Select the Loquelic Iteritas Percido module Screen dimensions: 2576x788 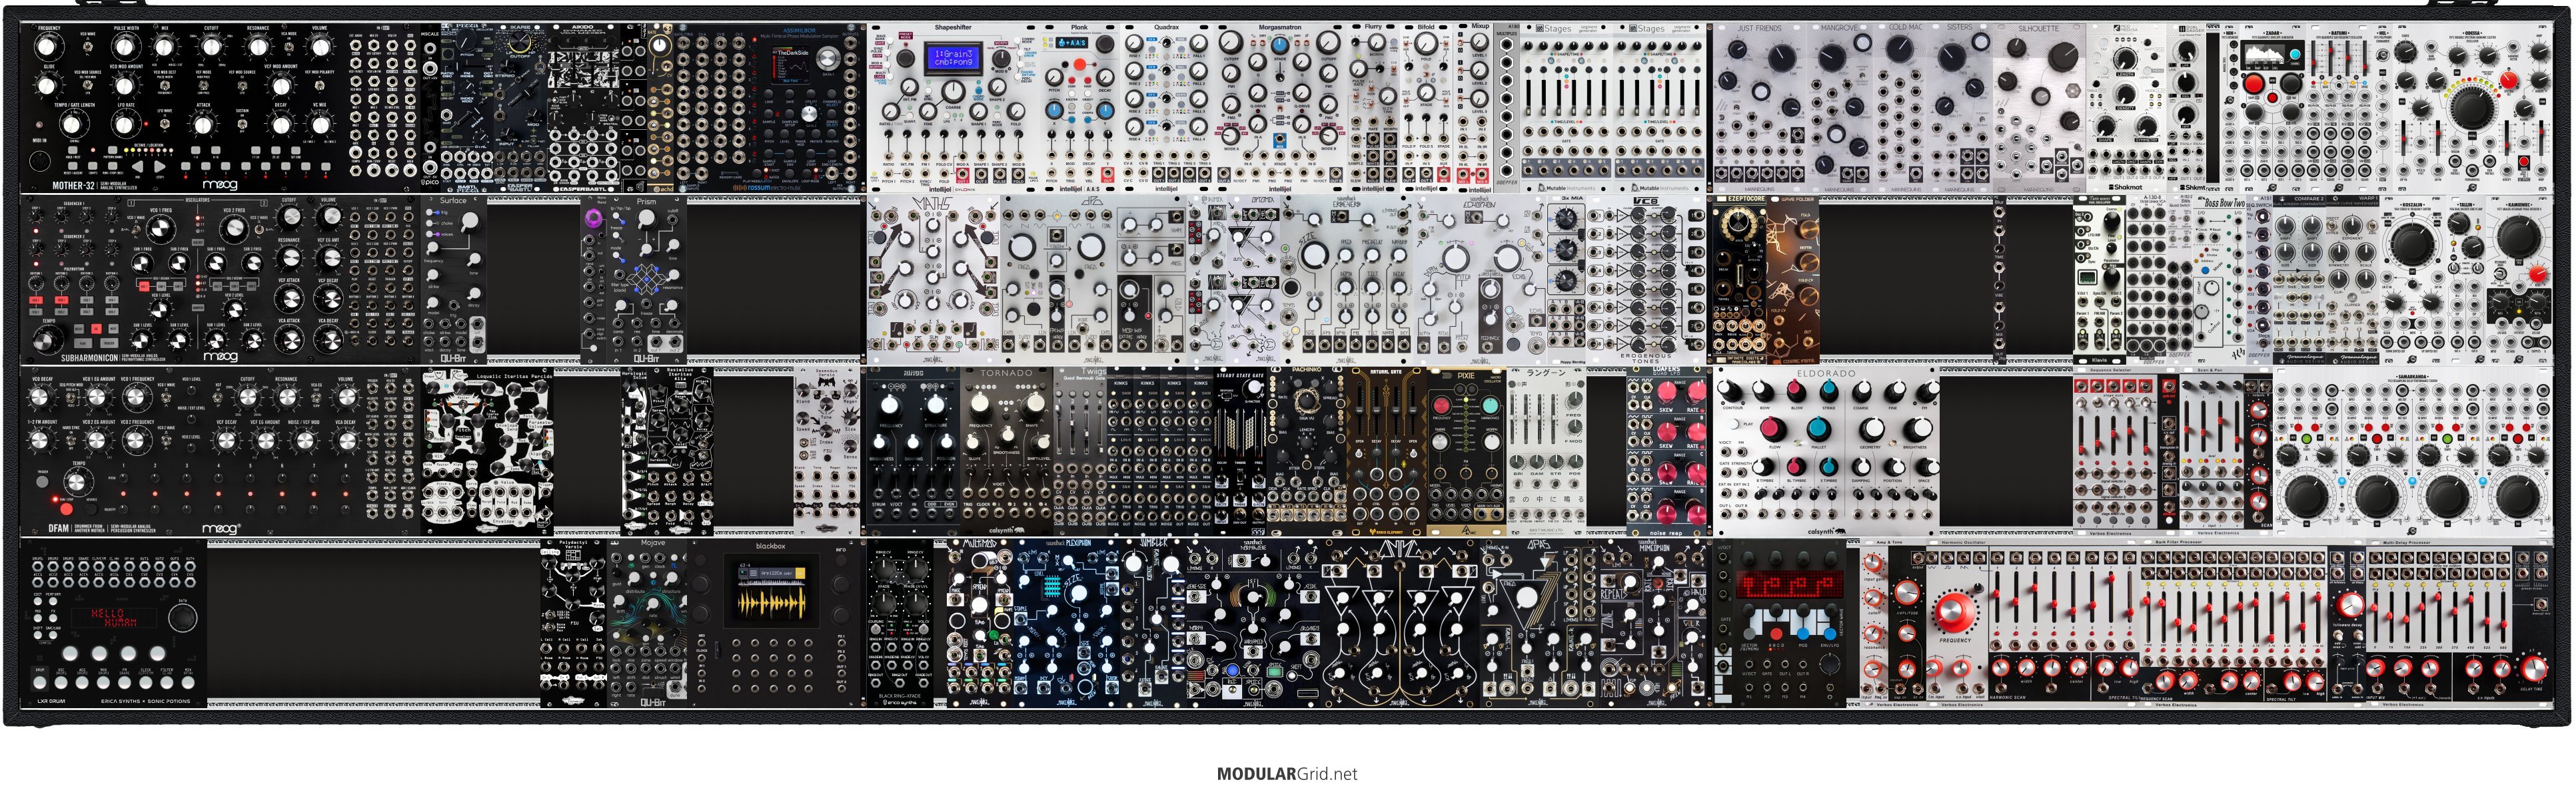487,451
